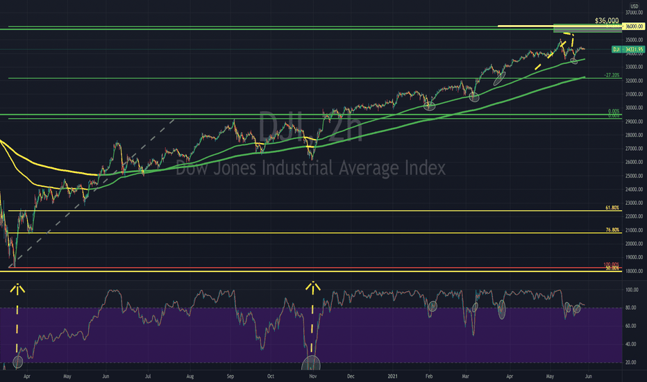Click the 37000.00 price axis label
This screenshot has width=647, height=382.
tap(635, 13)
